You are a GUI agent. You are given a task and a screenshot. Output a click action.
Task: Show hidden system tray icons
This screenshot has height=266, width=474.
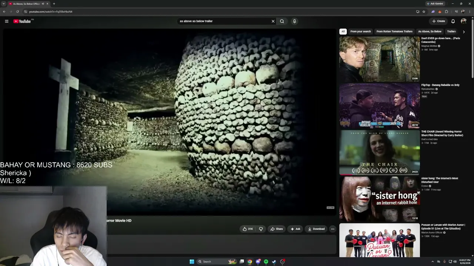pyautogui.click(x=433, y=262)
